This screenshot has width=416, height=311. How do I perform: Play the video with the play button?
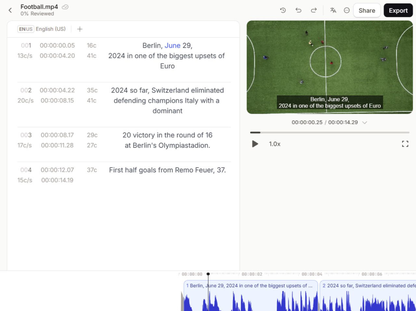(255, 144)
